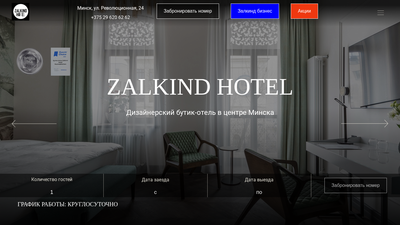Click the address Минск, ул. Революционная, 24
Image resolution: width=400 pixels, height=225 pixels.
click(x=110, y=8)
